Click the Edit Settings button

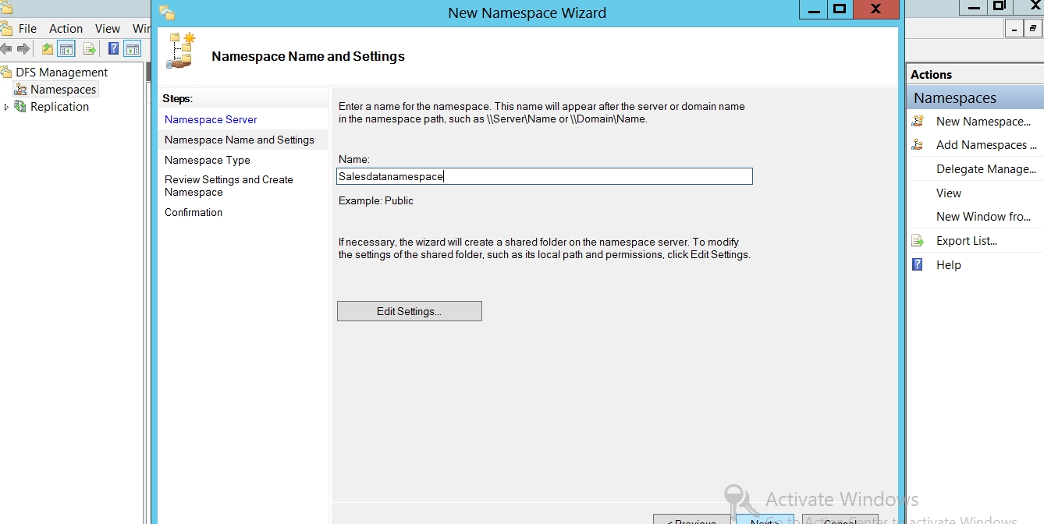pyautogui.click(x=409, y=311)
